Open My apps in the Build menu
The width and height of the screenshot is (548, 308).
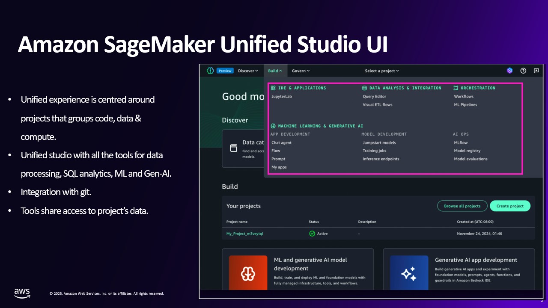pos(279,167)
